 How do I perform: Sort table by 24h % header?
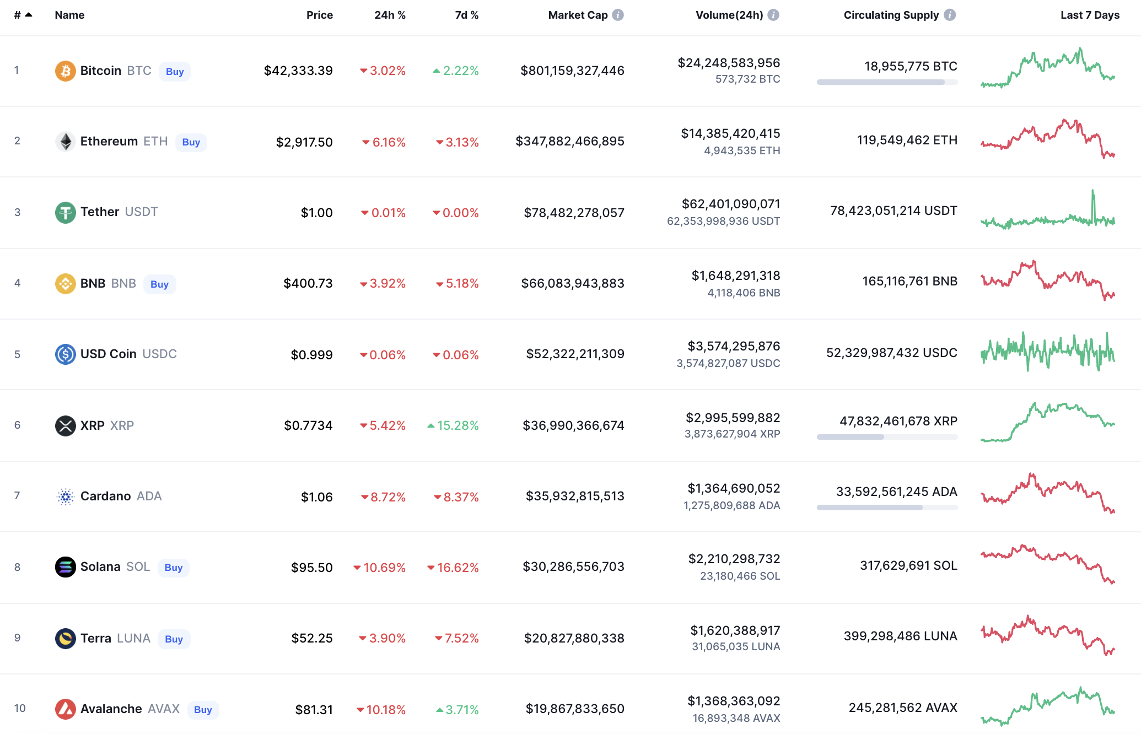(x=389, y=15)
